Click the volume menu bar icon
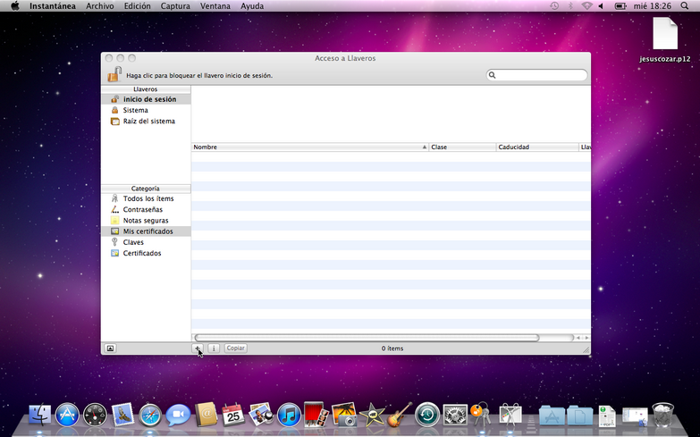Viewport: 700px width, 437px height. [x=601, y=5]
